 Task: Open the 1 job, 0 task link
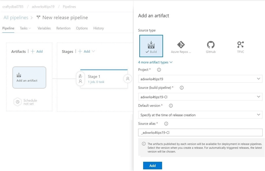click(x=96, y=82)
